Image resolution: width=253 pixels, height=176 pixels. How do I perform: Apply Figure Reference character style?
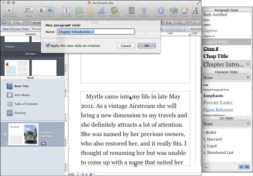[x=218, y=109]
